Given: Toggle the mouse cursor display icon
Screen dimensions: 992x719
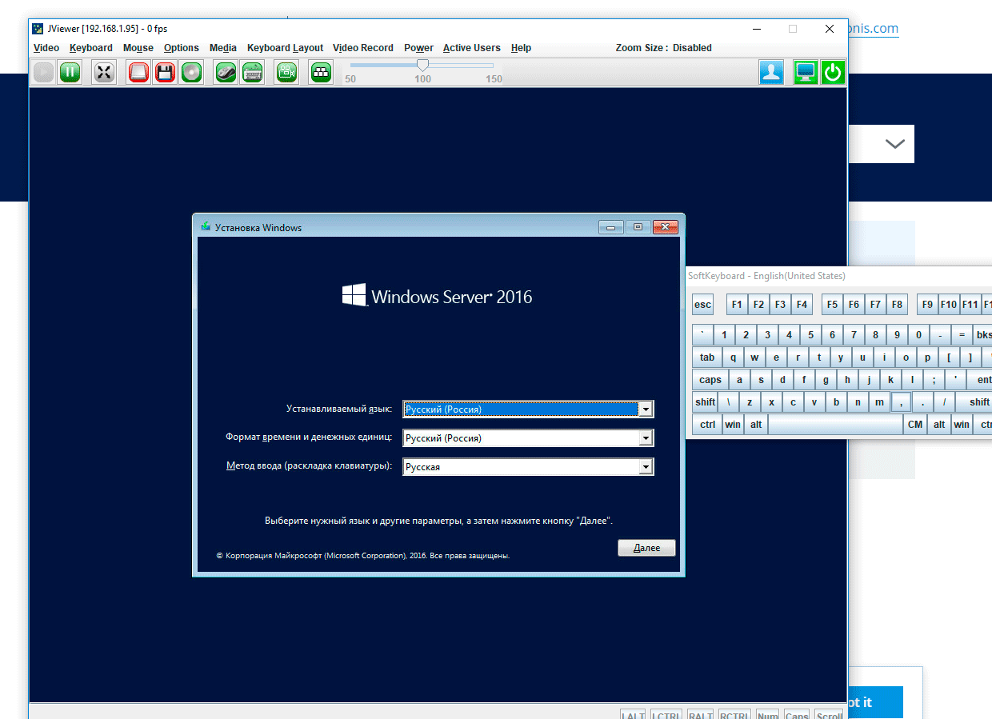Looking at the screenshot, I should pyautogui.click(x=226, y=72).
